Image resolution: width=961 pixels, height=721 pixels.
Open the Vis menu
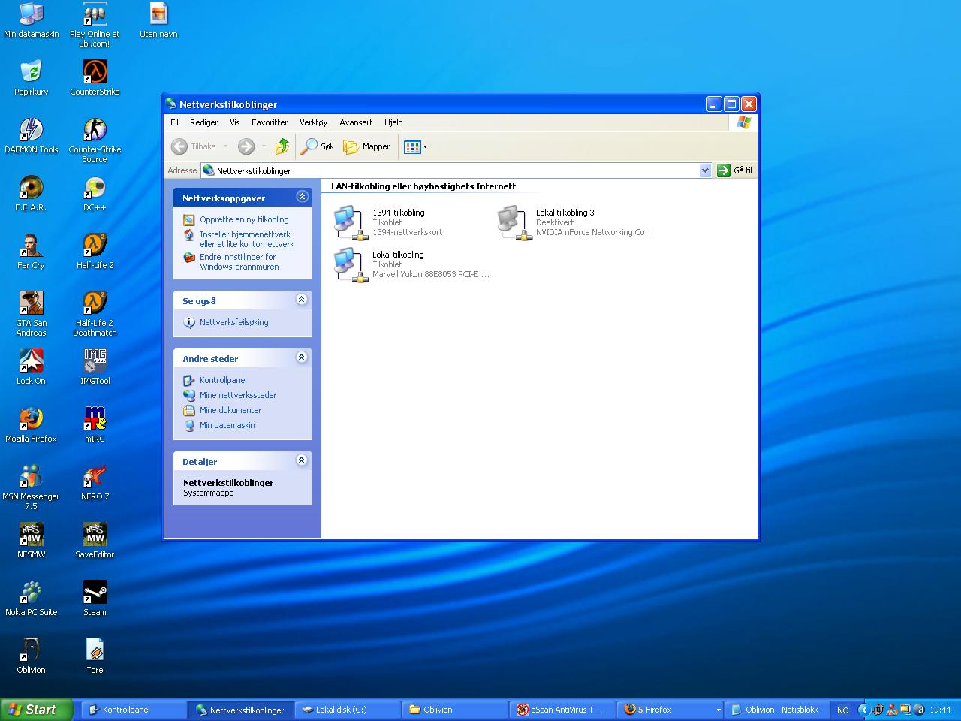coord(235,122)
